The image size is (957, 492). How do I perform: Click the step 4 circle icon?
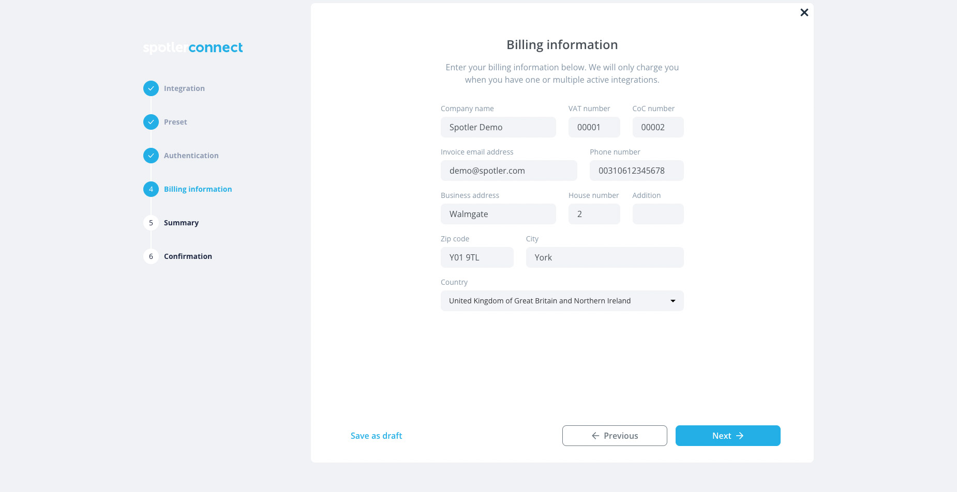[x=151, y=189]
